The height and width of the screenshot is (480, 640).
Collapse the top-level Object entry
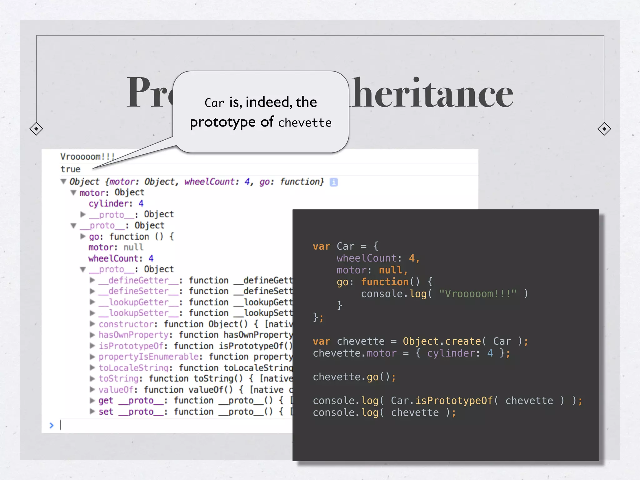[x=63, y=181]
